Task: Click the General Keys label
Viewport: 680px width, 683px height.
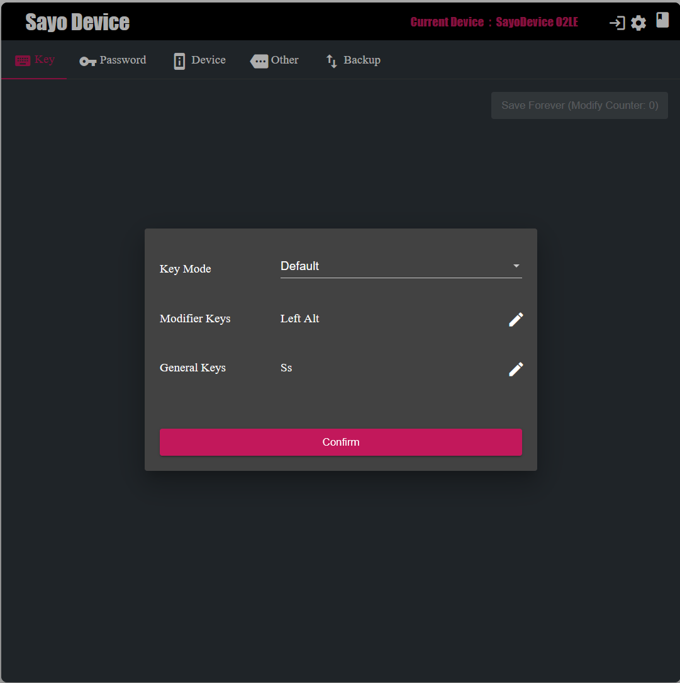Action: pyautogui.click(x=192, y=368)
